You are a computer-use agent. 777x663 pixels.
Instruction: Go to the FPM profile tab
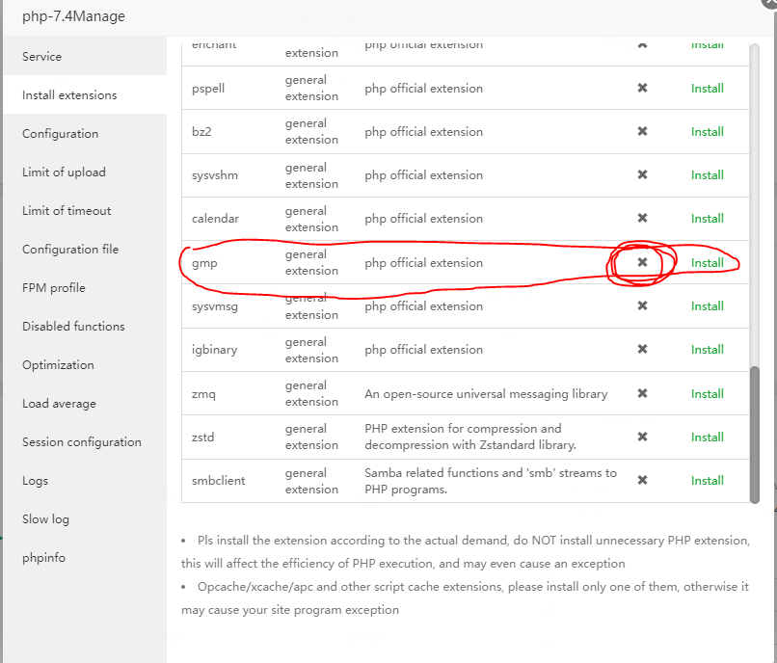[54, 288]
